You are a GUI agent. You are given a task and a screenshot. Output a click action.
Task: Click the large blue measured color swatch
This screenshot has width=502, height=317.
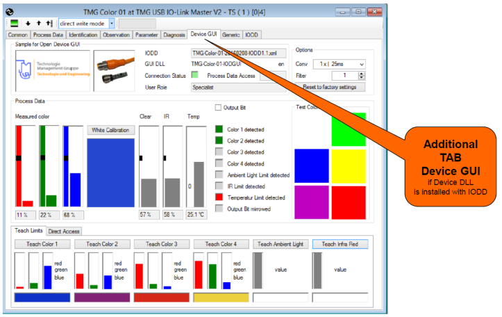111,173
